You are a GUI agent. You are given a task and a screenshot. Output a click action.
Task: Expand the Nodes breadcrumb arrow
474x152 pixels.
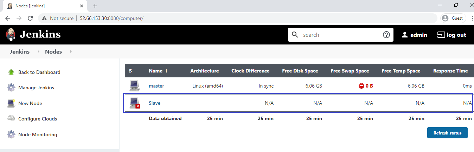(71, 51)
